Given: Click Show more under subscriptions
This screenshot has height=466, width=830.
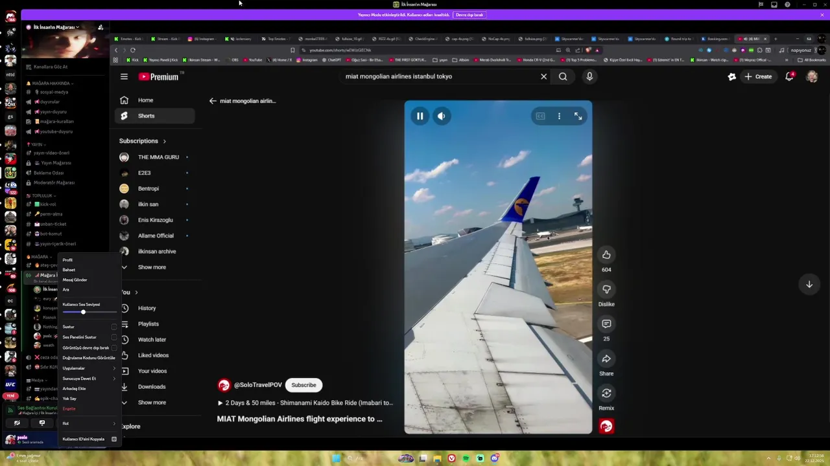Looking at the screenshot, I should pyautogui.click(x=152, y=267).
